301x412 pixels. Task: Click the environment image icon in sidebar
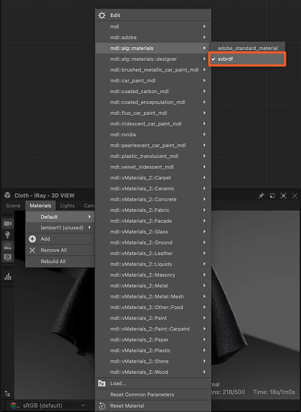click(8, 246)
